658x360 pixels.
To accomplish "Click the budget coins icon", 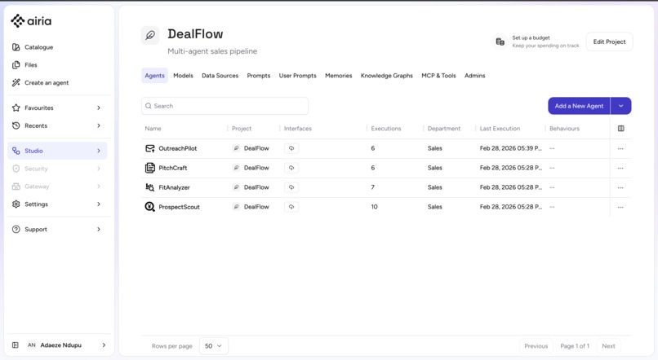I will (500, 42).
